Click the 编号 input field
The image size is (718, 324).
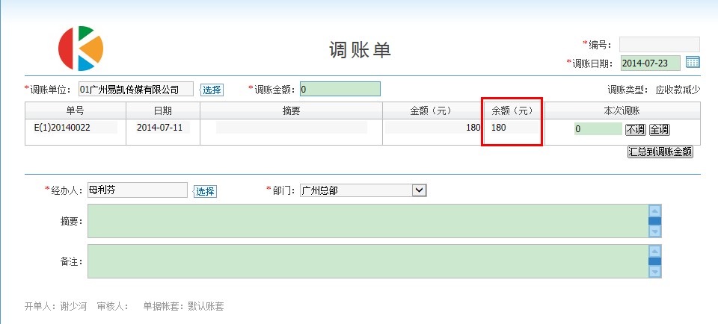(x=659, y=44)
